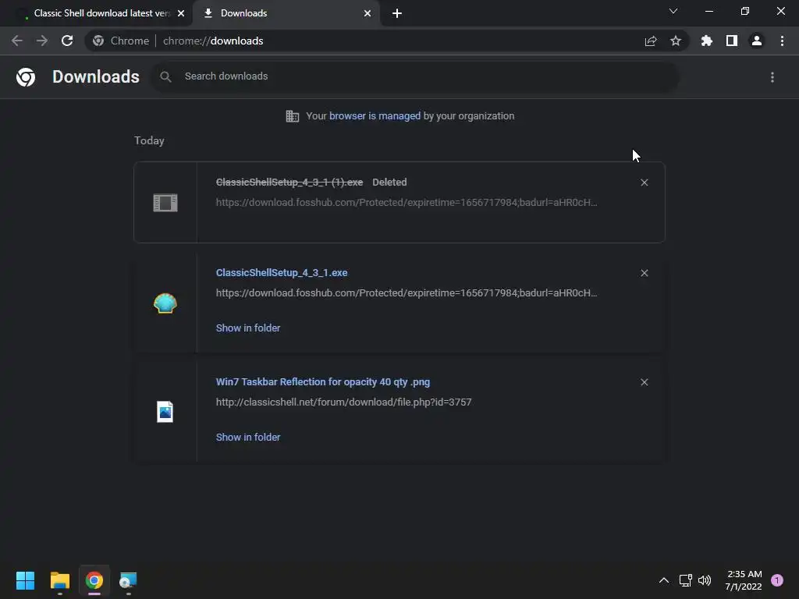
Task: Open Downloads page more actions menu
Action: 772,77
